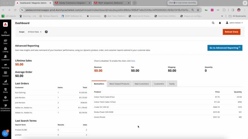Open the Marketing sidebar menu
248x139 pixels.
(5, 66)
